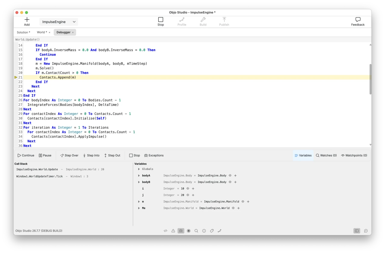Click the yellow execution arrow at line 21

[x=16, y=77]
